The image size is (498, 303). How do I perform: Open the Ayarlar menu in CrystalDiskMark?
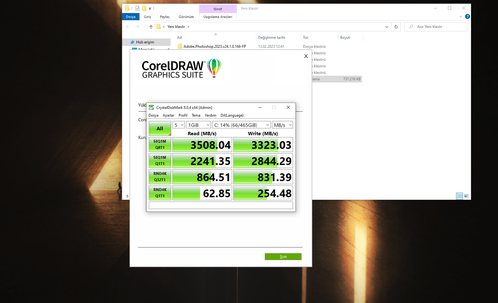(x=168, y=115)
